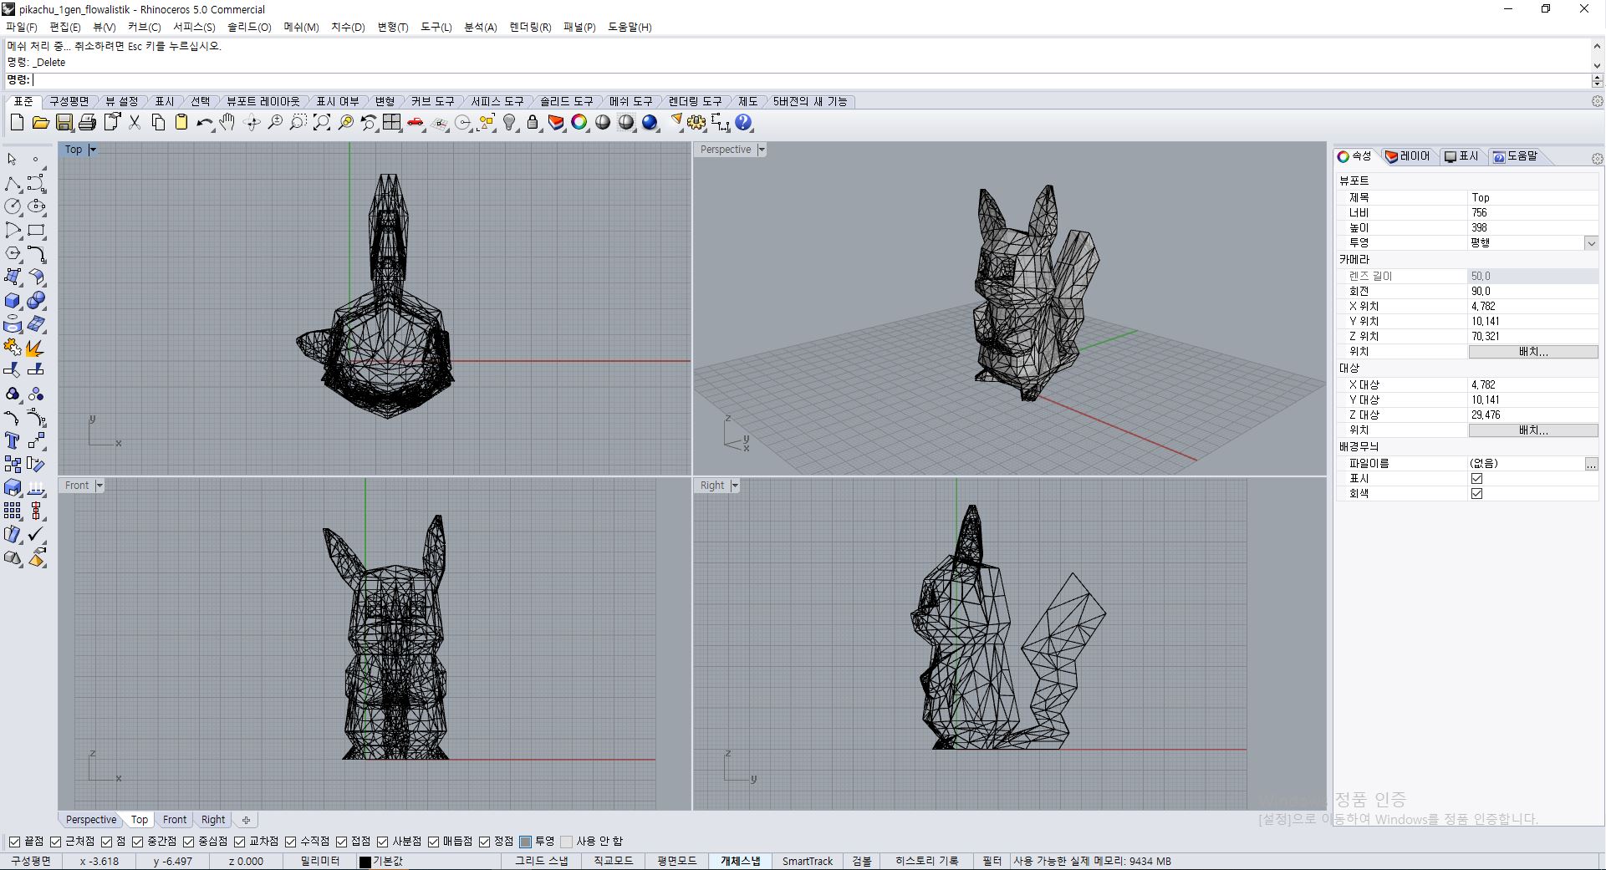Screen dimensions: 1606x870
Task: Click the 밀리미터 units pane in the status bar
Action: (320, 861)
